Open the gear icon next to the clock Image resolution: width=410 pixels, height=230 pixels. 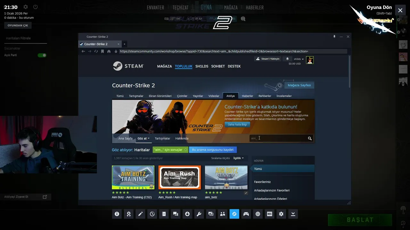(x=26, y=7)
